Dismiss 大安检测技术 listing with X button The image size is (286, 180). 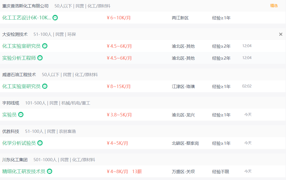tap(281, 34)
